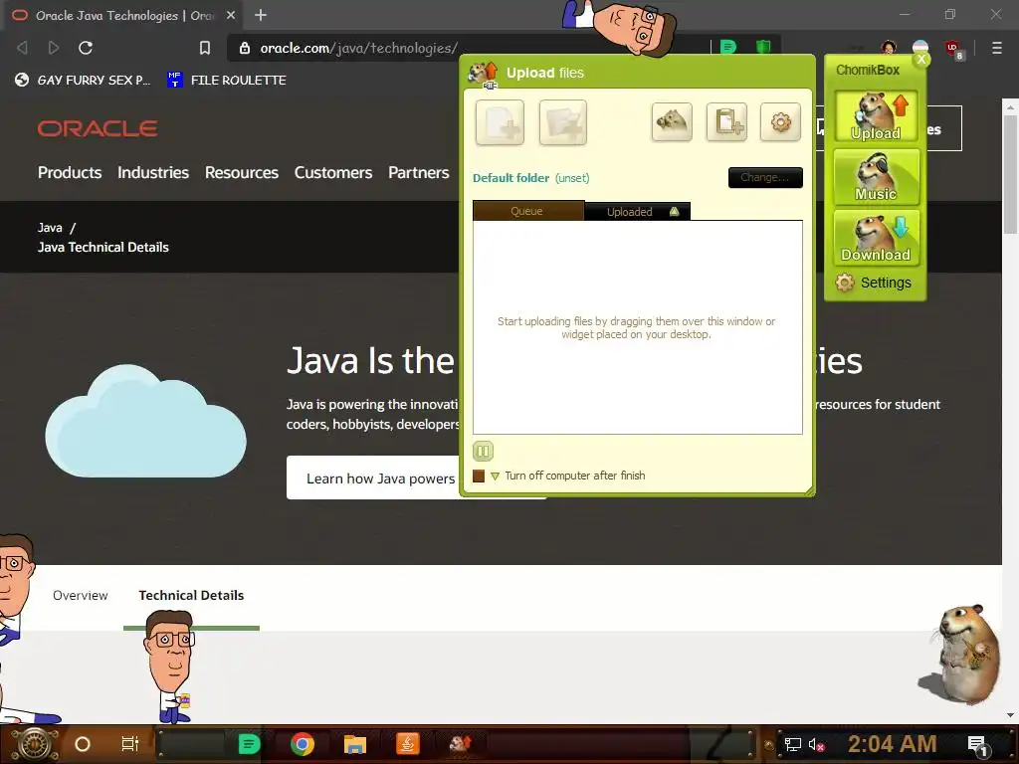Open File Explorer from the taskbar
The width and height of the screenshot is (1019, 764).
click(355, 744)
